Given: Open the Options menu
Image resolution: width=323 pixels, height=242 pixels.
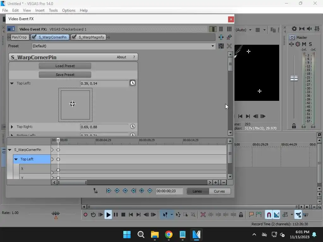Looking at the screenshot, I should pos(68,10).
